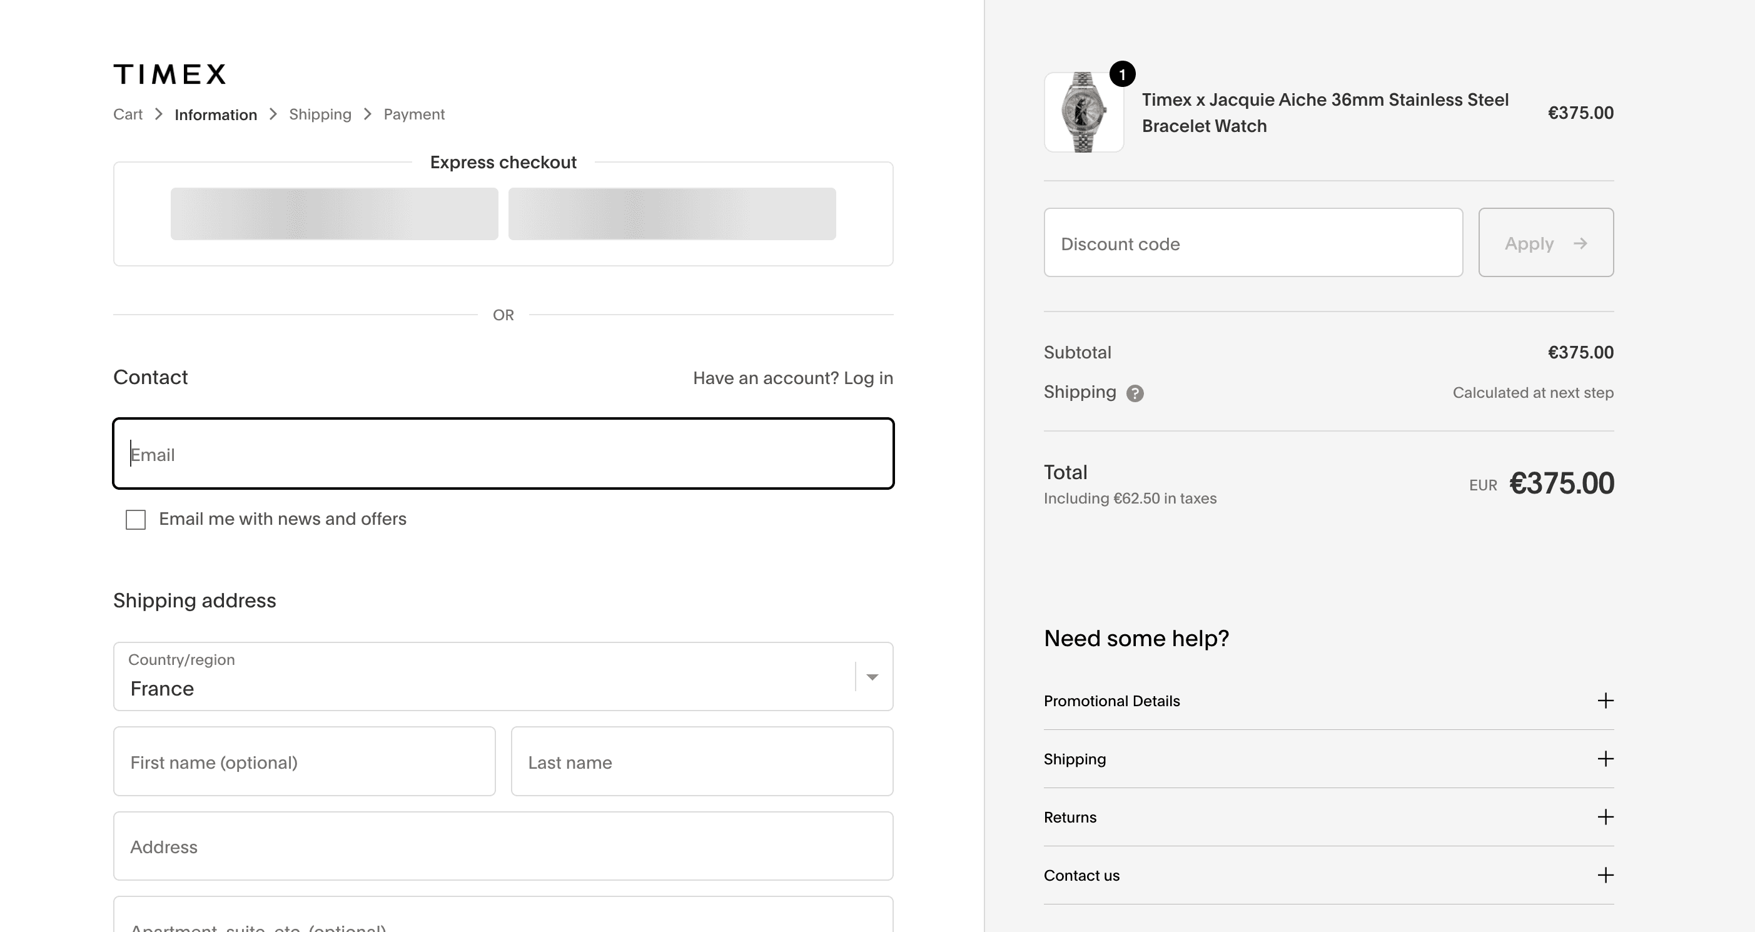The height and width of the screenshot is (932, 1755).
Task: Click the 'Shipping address' heading
Action: coord(194,600)
